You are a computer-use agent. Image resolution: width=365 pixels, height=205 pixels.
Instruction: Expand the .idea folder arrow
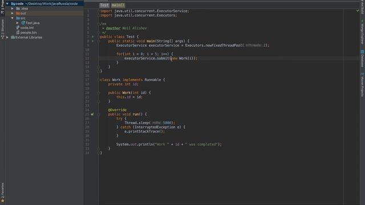pos(13,9)
